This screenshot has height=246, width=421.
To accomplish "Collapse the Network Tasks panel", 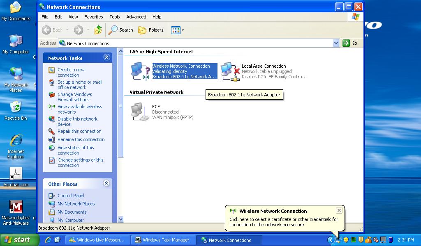I will point(106,57).
